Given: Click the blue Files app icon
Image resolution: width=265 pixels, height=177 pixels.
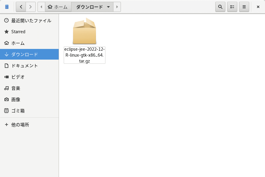Looking at the screenshot, I should click(x=7, y=7).
